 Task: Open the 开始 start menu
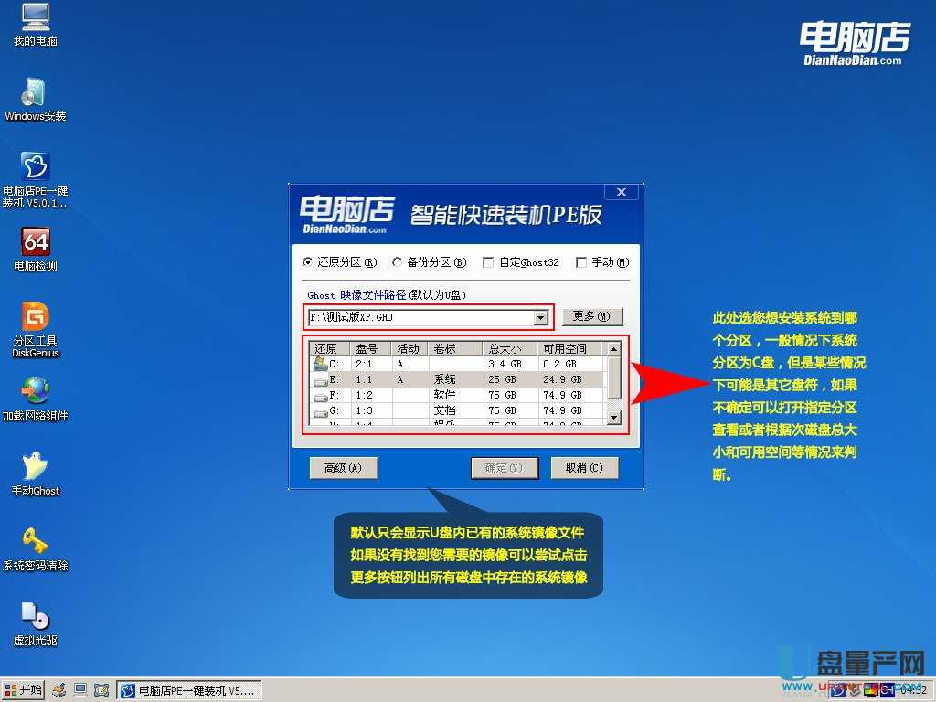(x=23, y=691)
